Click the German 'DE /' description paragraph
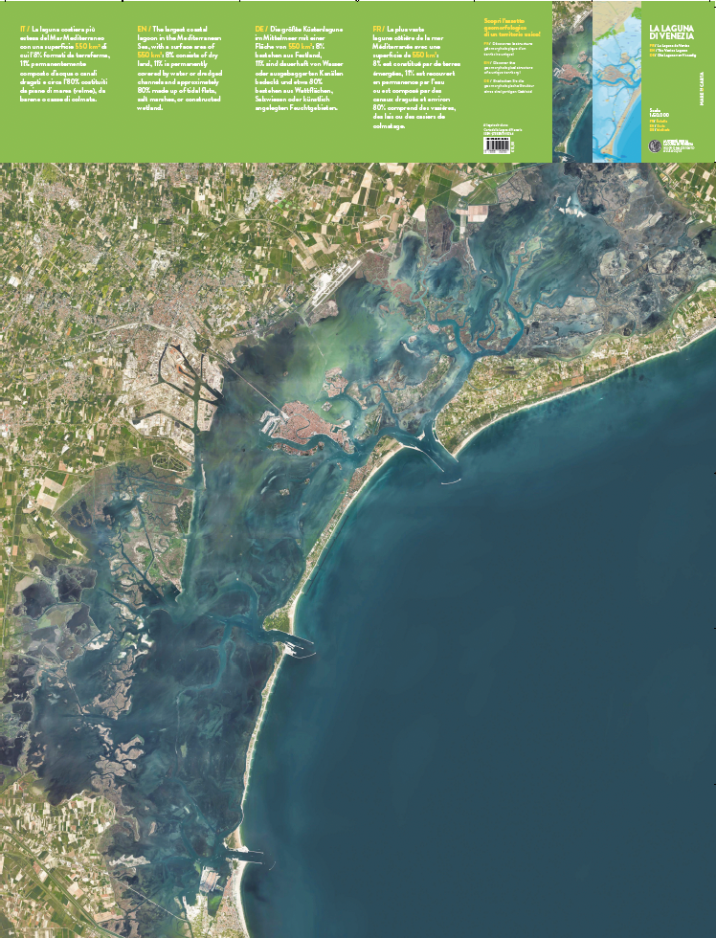Viewport: 716px width, 938px height. tap(299, 68)
